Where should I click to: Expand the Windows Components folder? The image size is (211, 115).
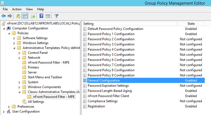[x=19, y=87]
